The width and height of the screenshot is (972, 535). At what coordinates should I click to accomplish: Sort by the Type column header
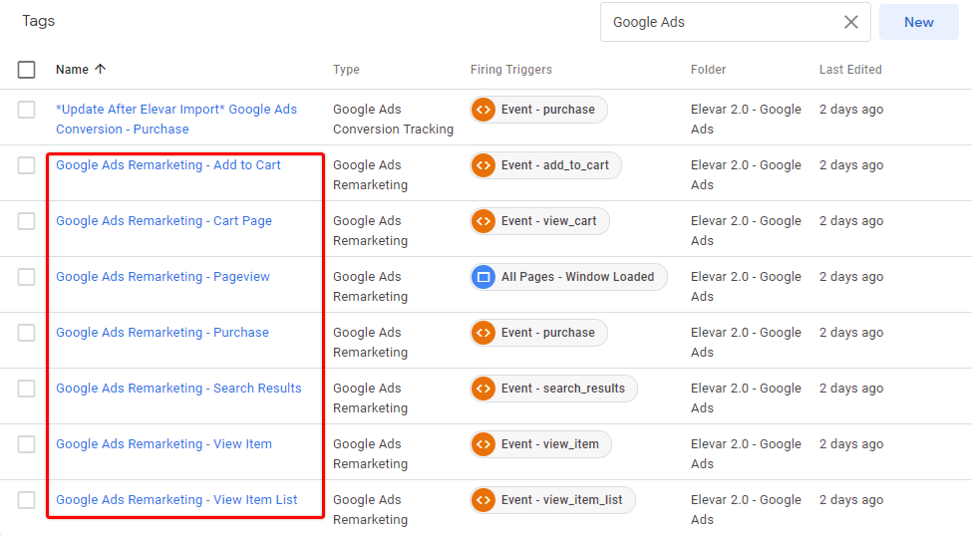(346, 70)
